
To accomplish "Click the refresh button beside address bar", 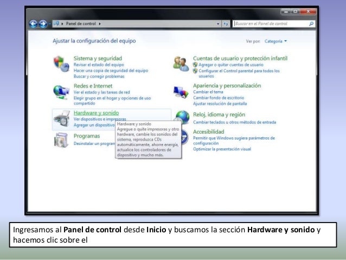I will [226, 24].
